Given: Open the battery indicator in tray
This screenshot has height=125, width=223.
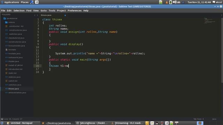Looking at the screenshot, I should pos(170,2).
